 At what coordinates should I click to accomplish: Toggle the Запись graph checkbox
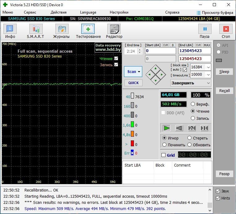pos(116,64)
